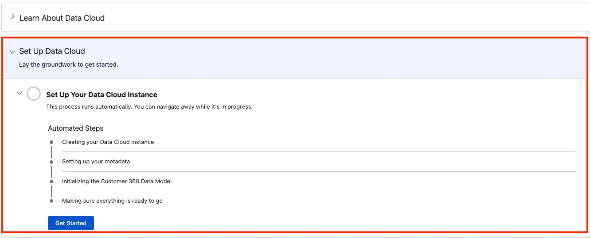Click the bullet dot beside Setting up your metadata
The image size is (590, 238).
pos(51,162)
